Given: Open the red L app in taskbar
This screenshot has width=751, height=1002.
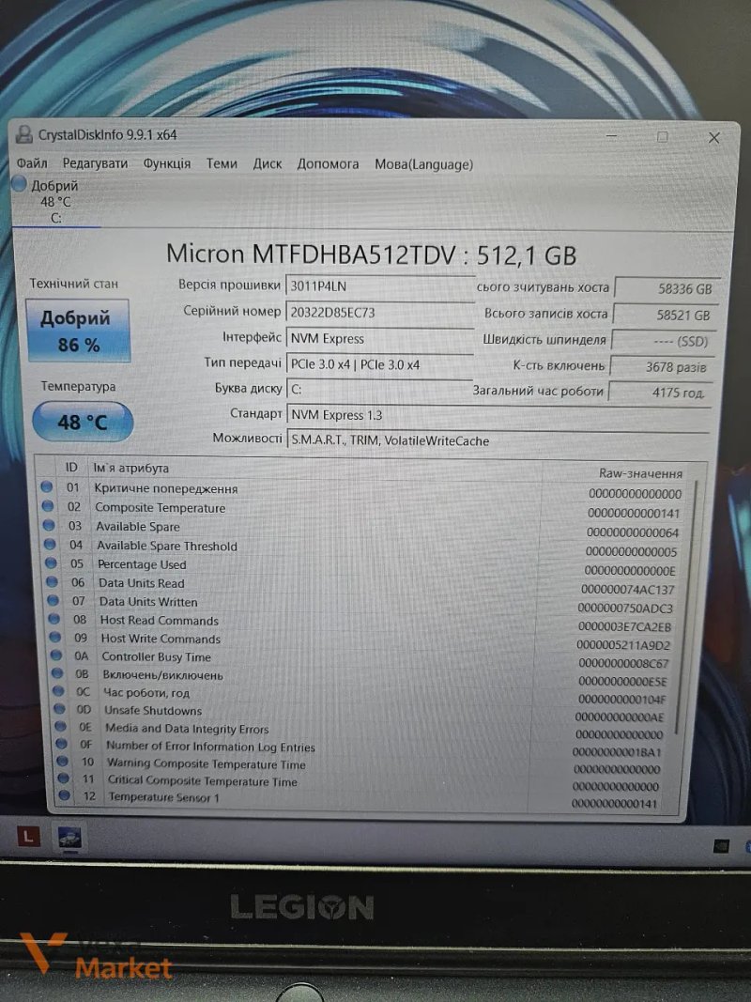Looking at the screenshot, I should [x=27, y=837].
